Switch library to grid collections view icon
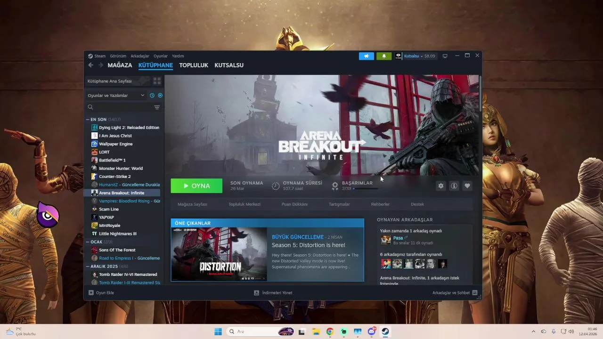603x339 pixels. (x=157, y=81)
